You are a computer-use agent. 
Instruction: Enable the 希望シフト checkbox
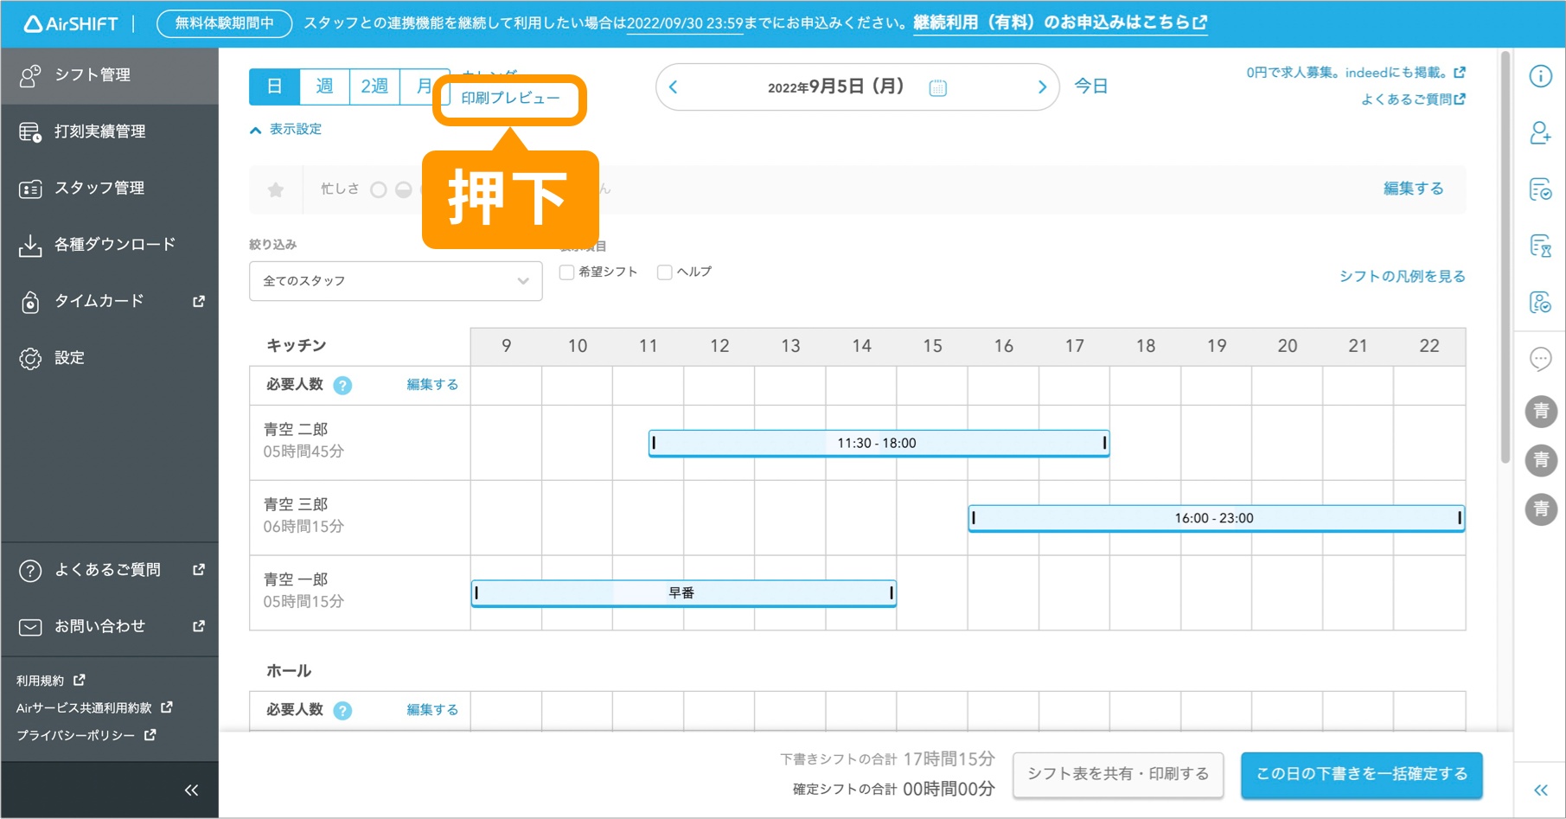(567, 272)
